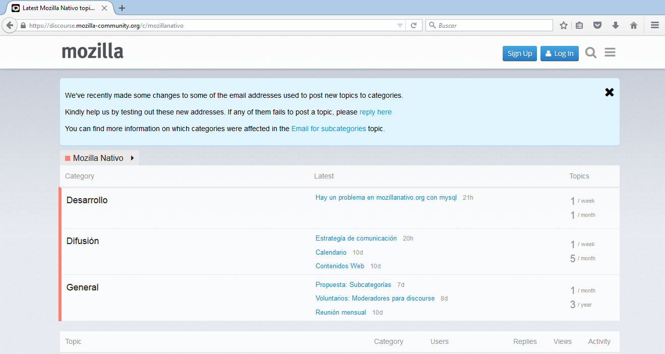The height and width of the screenshot is (354, 665).
Task: Click the Activity column header
Action: coord(599,341)
